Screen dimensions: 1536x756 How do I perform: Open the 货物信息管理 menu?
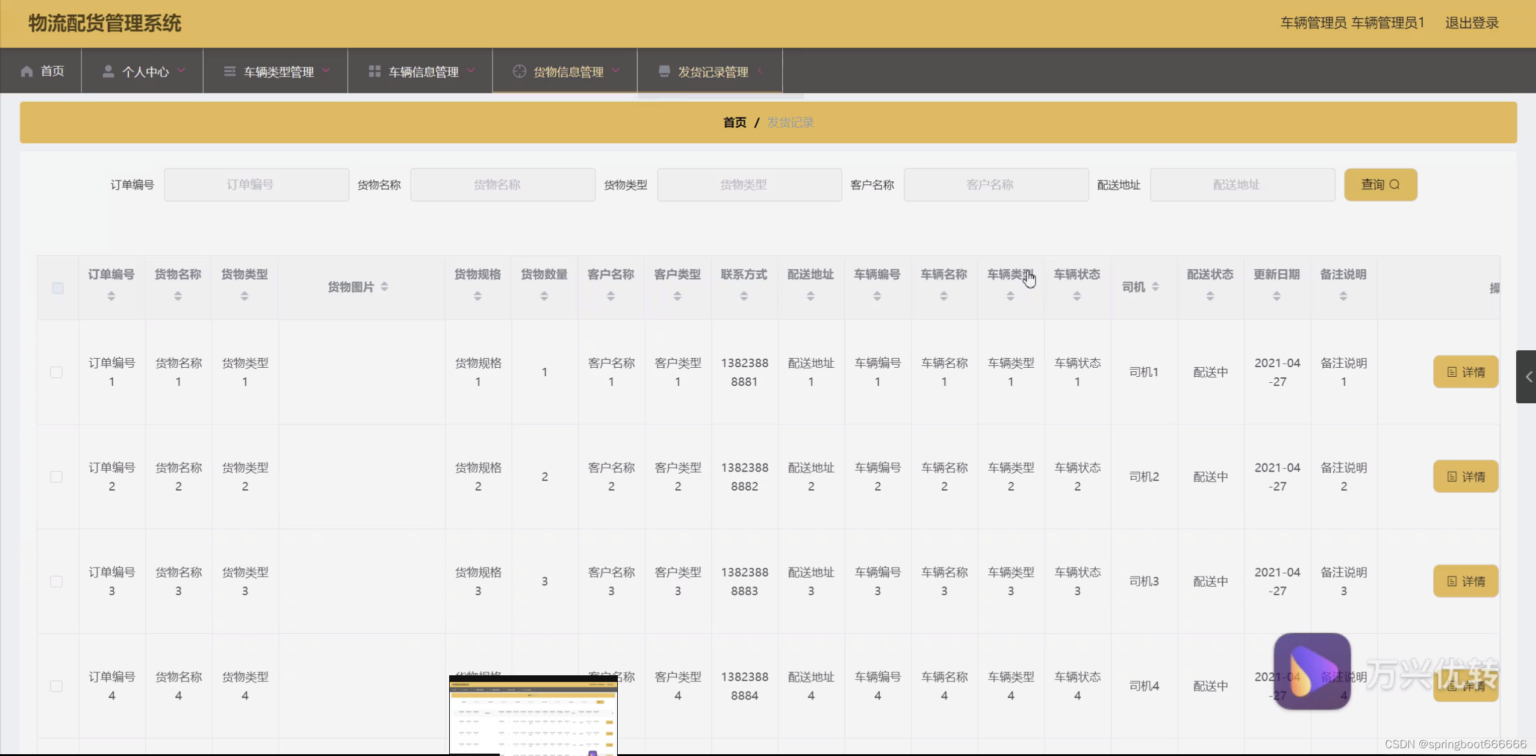tap(568, 72)
